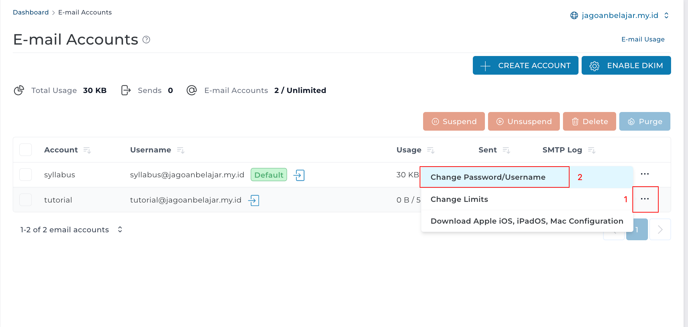Click the @ E-mail Accounts icon
The image size is (688, 327).
(192, 90)
